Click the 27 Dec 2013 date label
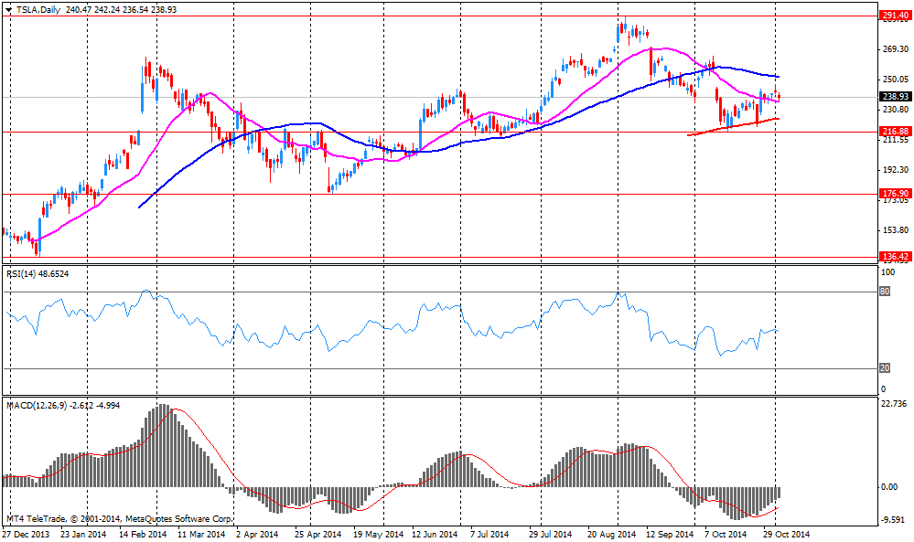 tap(27, 534)
